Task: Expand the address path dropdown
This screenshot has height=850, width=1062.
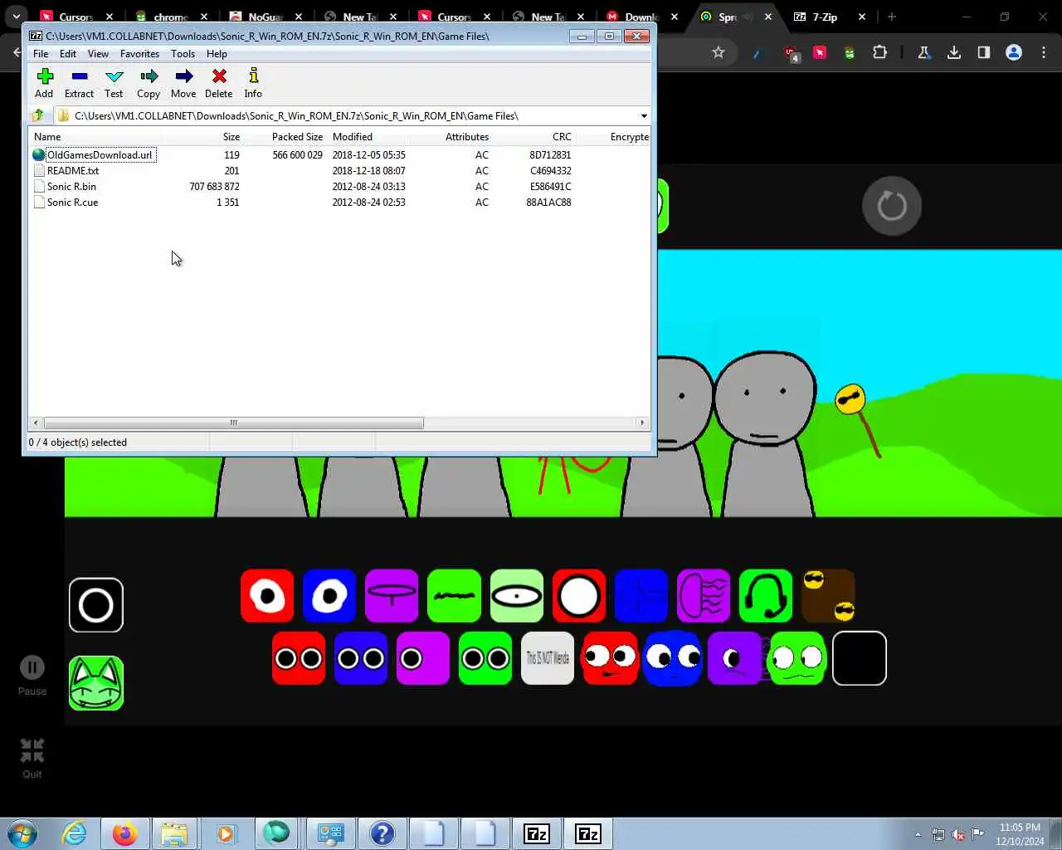Action: click(643, 116)
